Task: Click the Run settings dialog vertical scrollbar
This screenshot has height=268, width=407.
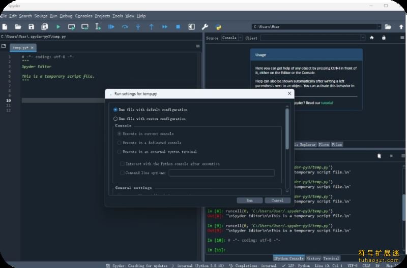Action: (287, 129)
